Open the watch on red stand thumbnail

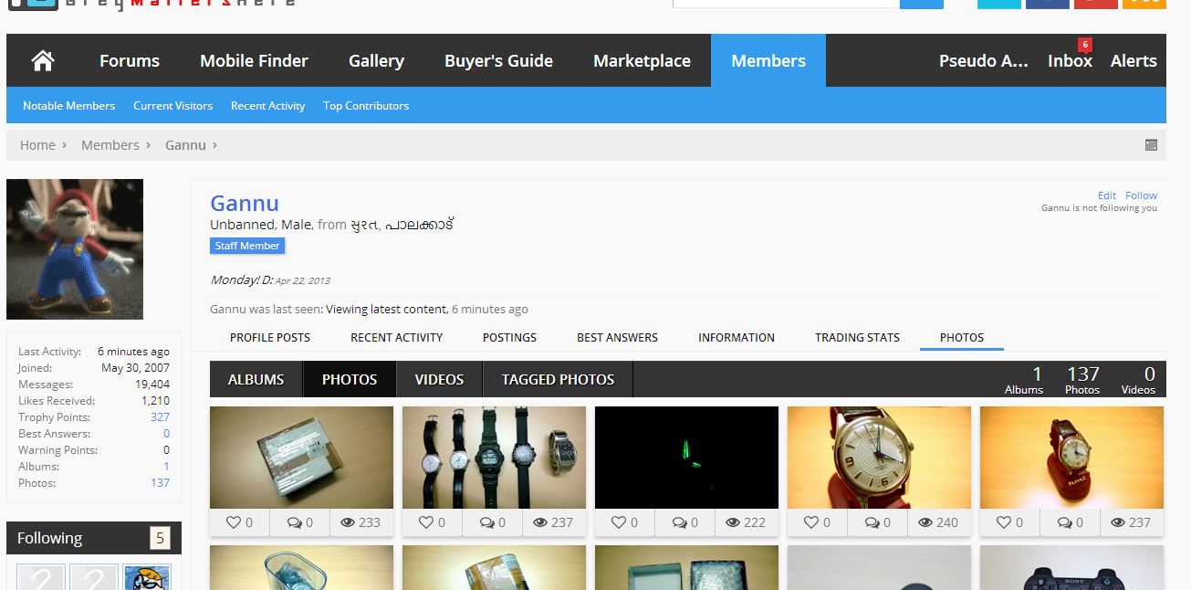(1071, 458)
